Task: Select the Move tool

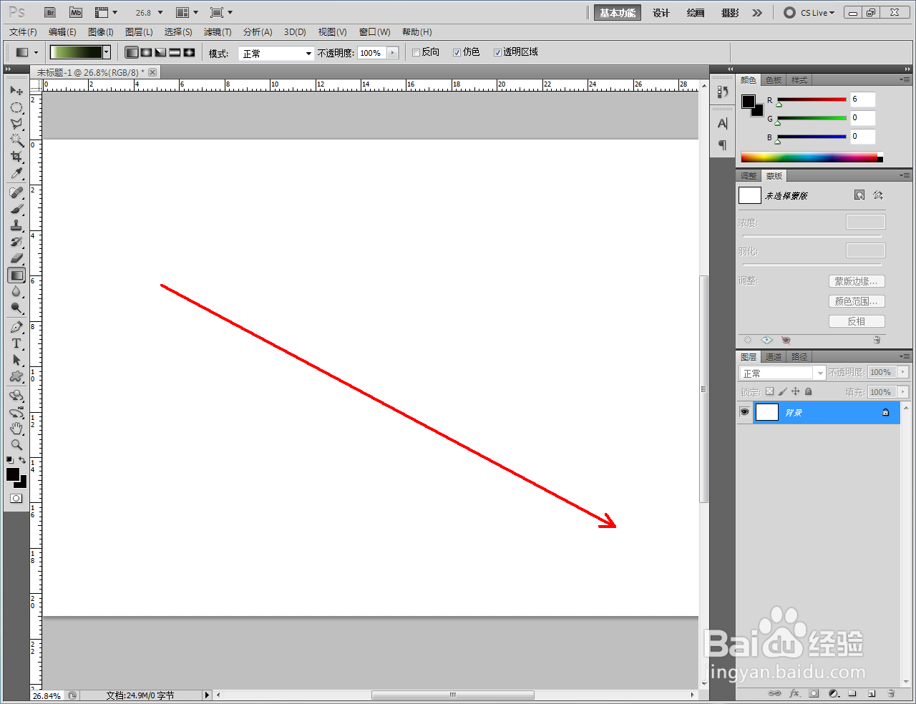Action: click(16, 91)
